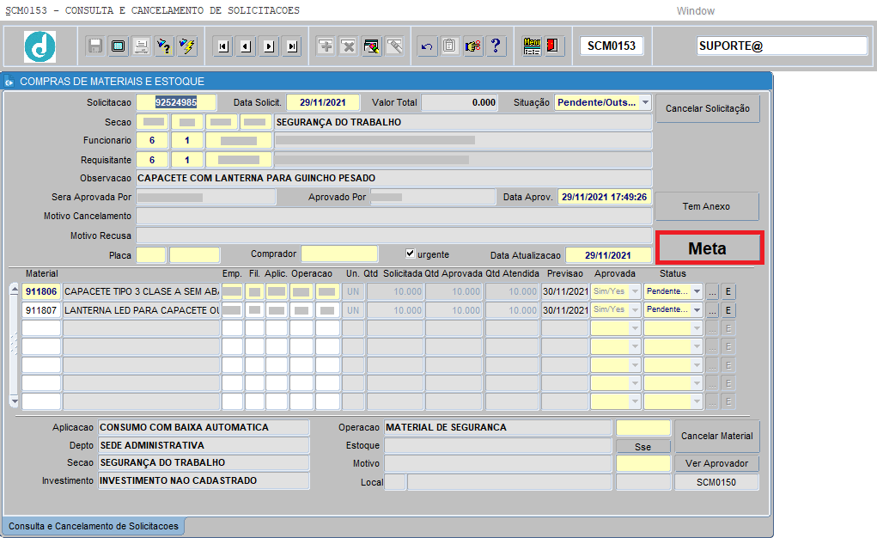
Task: Click the Observacao text field
Action: point(394,178)
